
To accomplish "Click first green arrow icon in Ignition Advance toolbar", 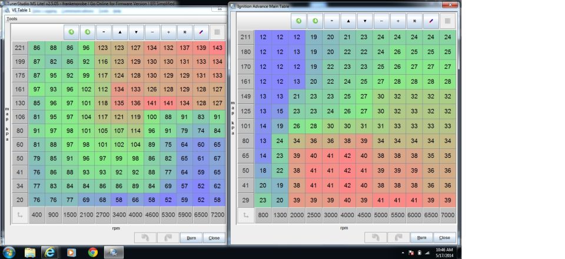I will [299, 21].
